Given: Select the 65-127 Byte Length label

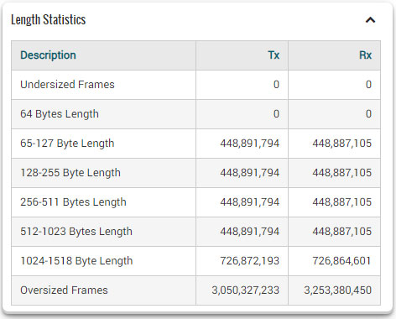Looking at the screenshot, I should (x=67, y=144).
